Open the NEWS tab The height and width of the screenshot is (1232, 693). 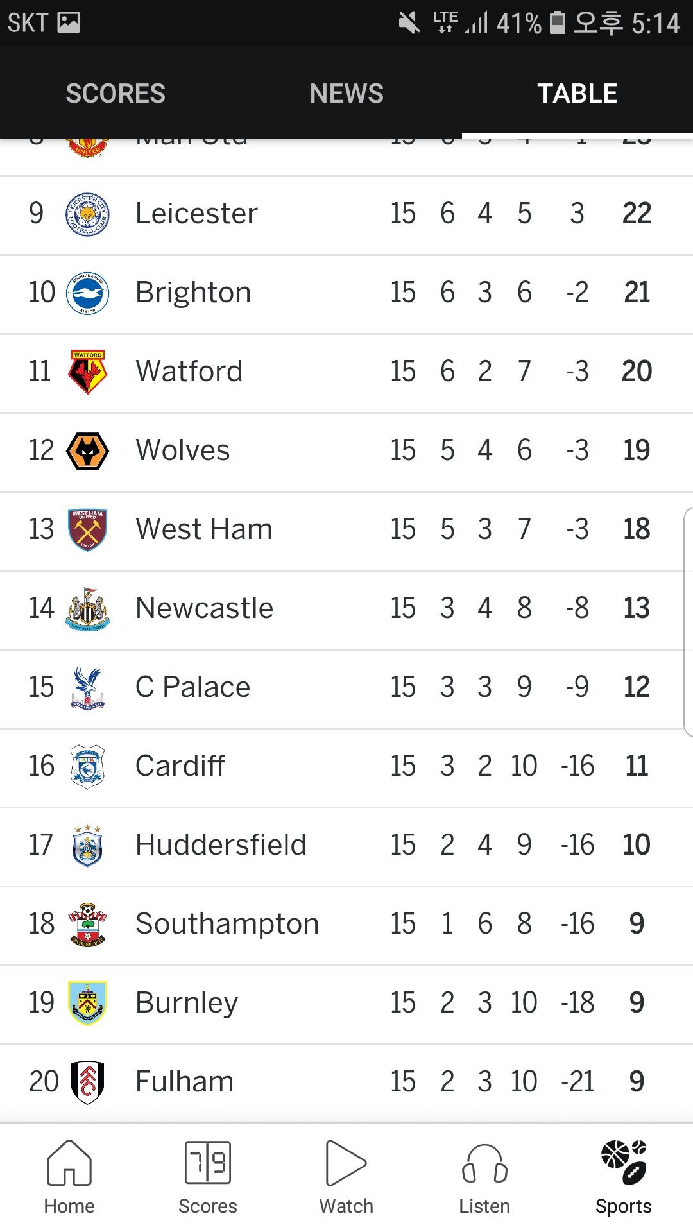[346, 93]
